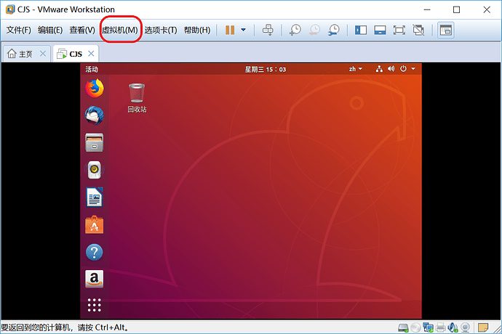Viewport: 502px width, 334px height.
Task: Click the VMware icon in title bar
Action: coord(10,9)
